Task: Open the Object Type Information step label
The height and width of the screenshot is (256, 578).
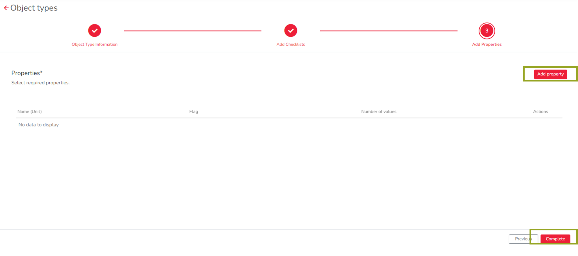Action: (94, 44)
